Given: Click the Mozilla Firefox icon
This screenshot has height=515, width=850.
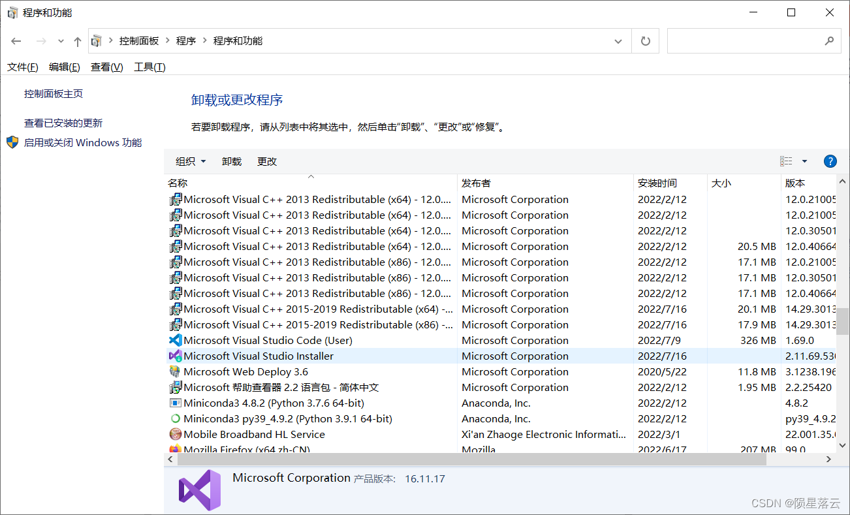Looking at the screenshot, I should [175, 449].
